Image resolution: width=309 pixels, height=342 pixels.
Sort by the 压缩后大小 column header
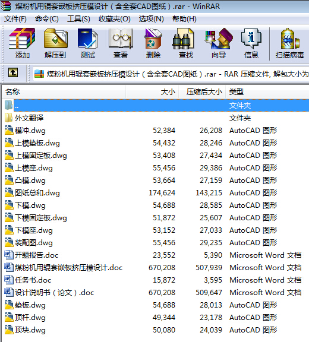(202, 92)
